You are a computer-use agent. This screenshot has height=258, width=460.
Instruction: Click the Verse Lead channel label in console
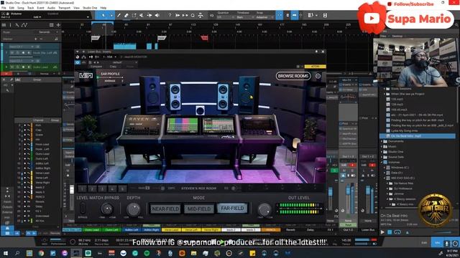pyautogui.click(x=171, y=230)
